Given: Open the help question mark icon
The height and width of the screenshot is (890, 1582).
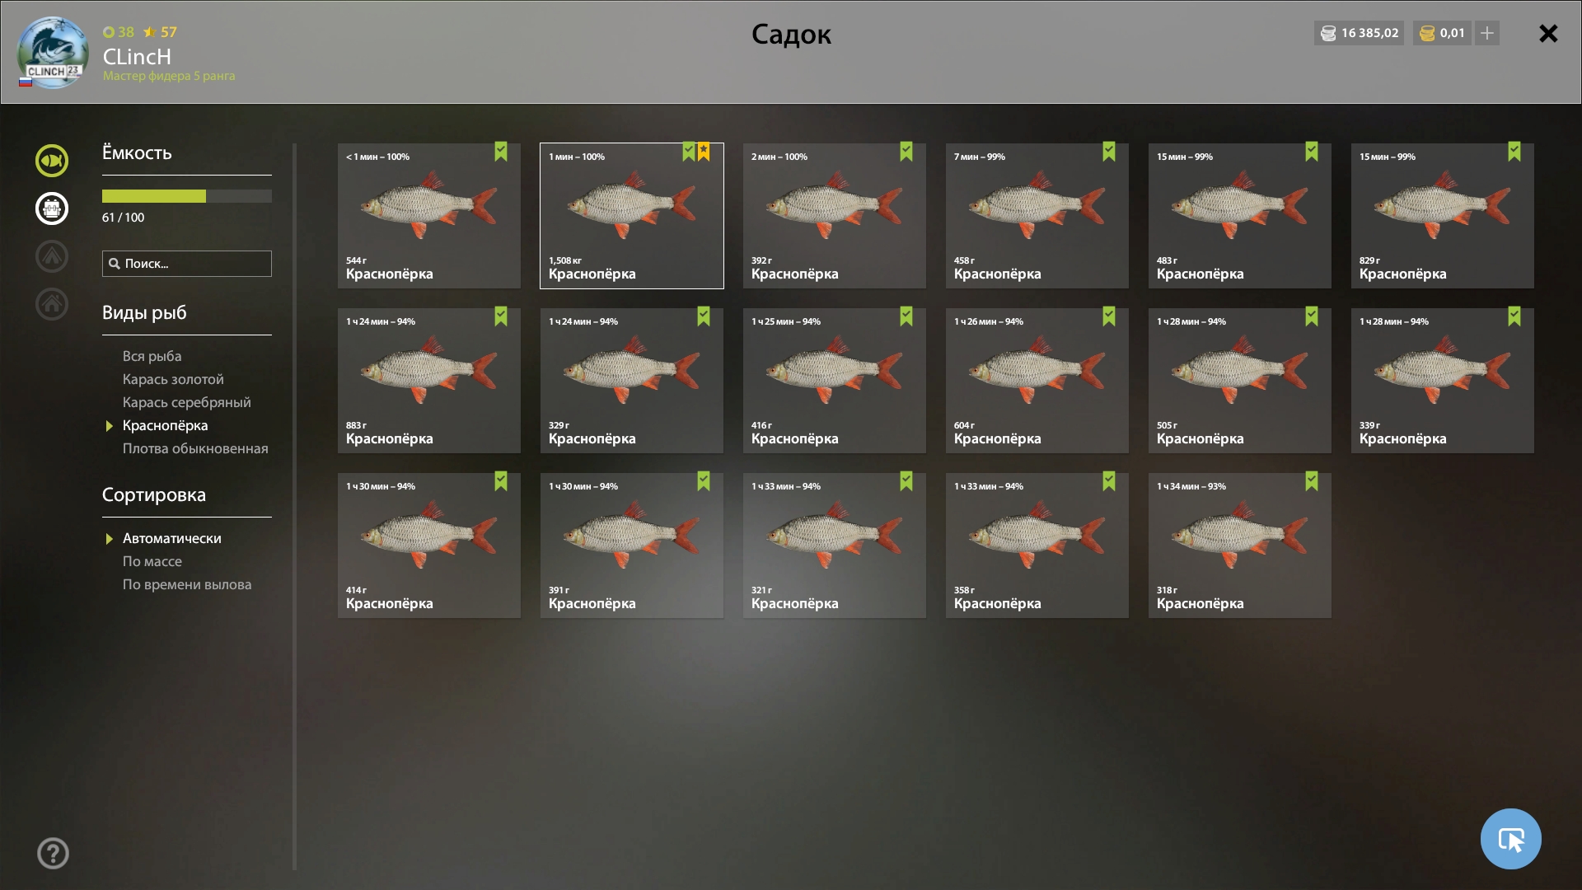Looking at the screenshot, I should coord(53,854).
